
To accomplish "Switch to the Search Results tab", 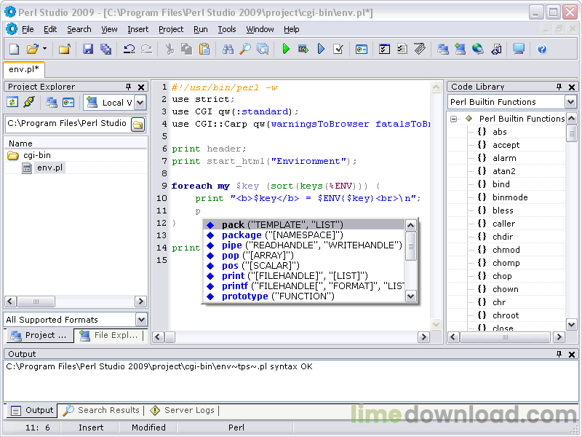I will (x=102, y=410).
